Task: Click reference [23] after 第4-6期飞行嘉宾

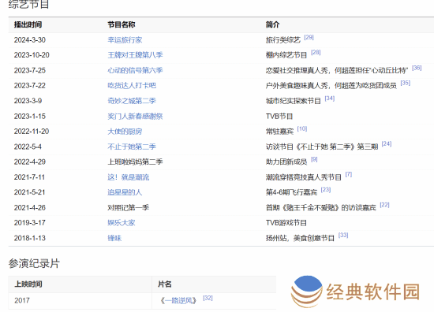Action: tap(326, 190)
